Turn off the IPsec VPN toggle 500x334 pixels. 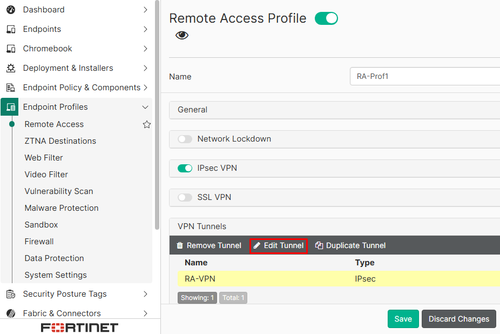185,168
